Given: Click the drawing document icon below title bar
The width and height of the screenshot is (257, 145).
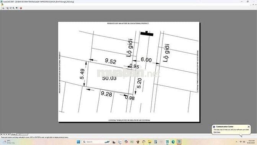Looking at the screenshot, I should 2,5.
